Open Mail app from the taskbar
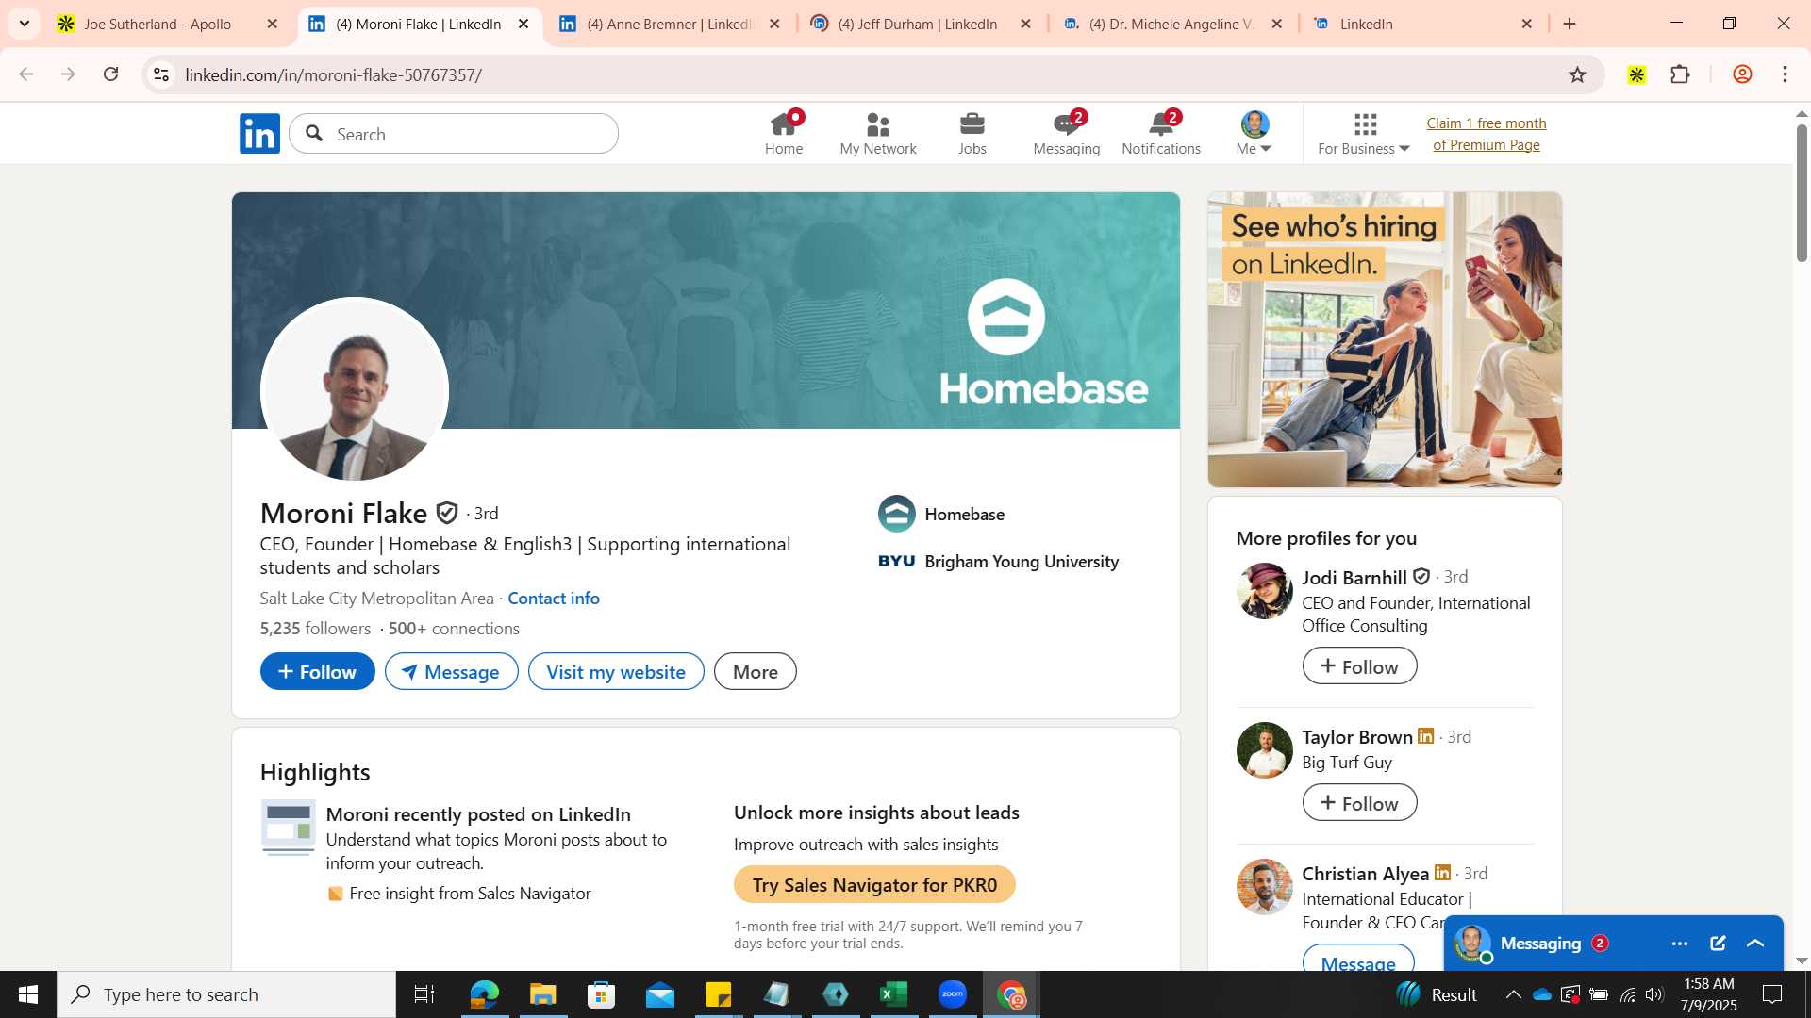Screen dimensions: 1811x1018 click(x=659, y=994)
